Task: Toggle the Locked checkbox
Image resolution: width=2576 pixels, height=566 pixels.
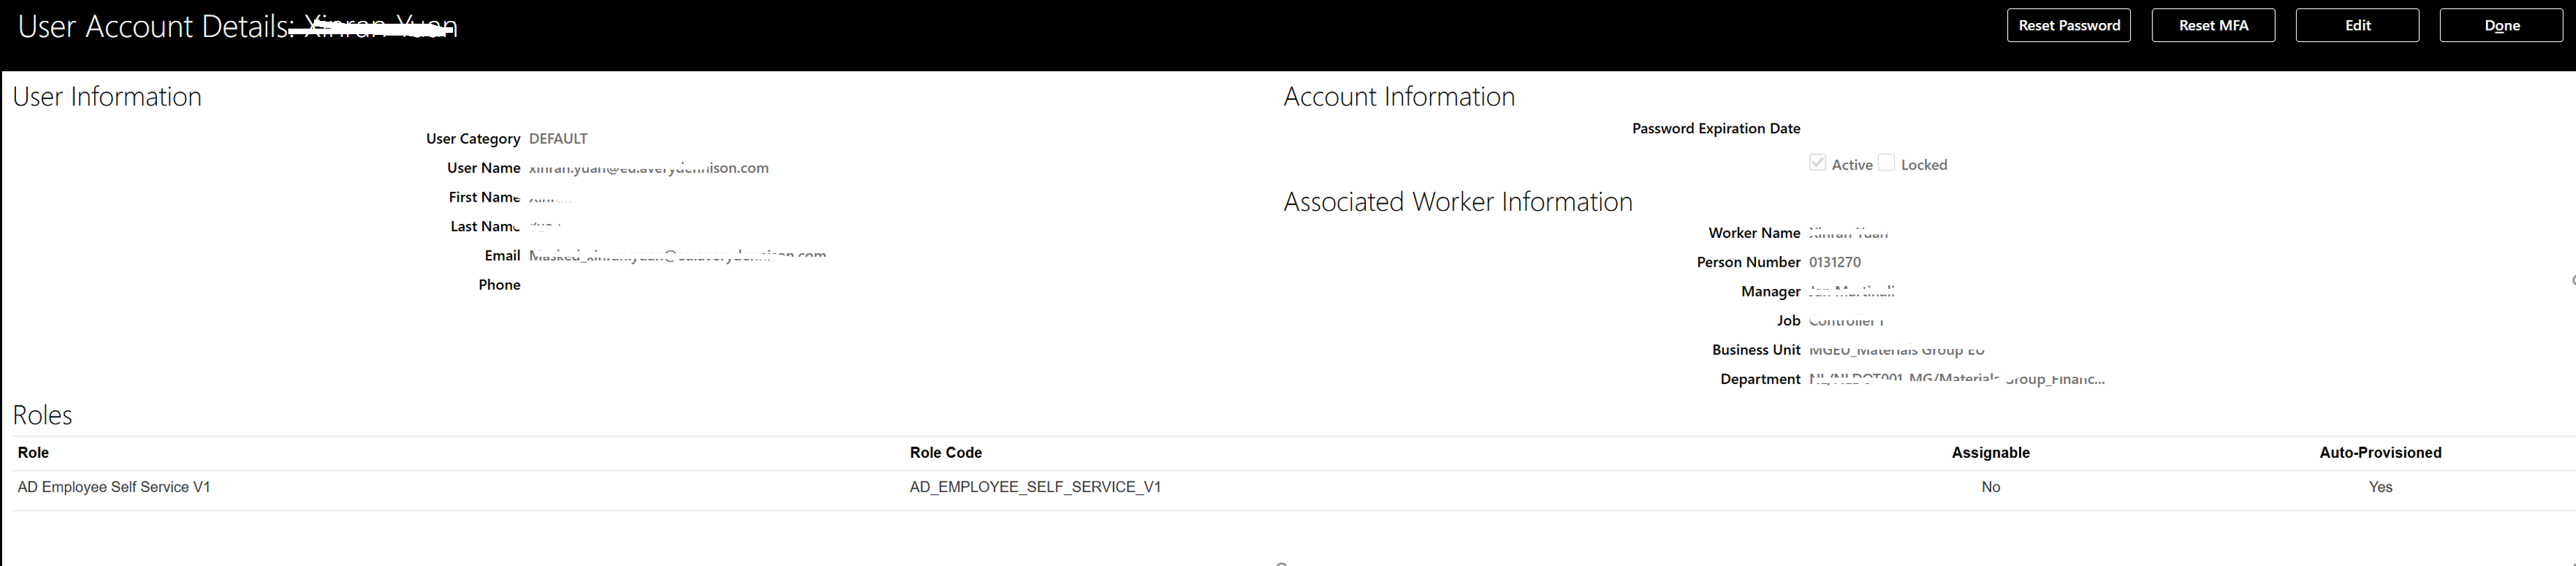Action: click(x=1886, y=163)
